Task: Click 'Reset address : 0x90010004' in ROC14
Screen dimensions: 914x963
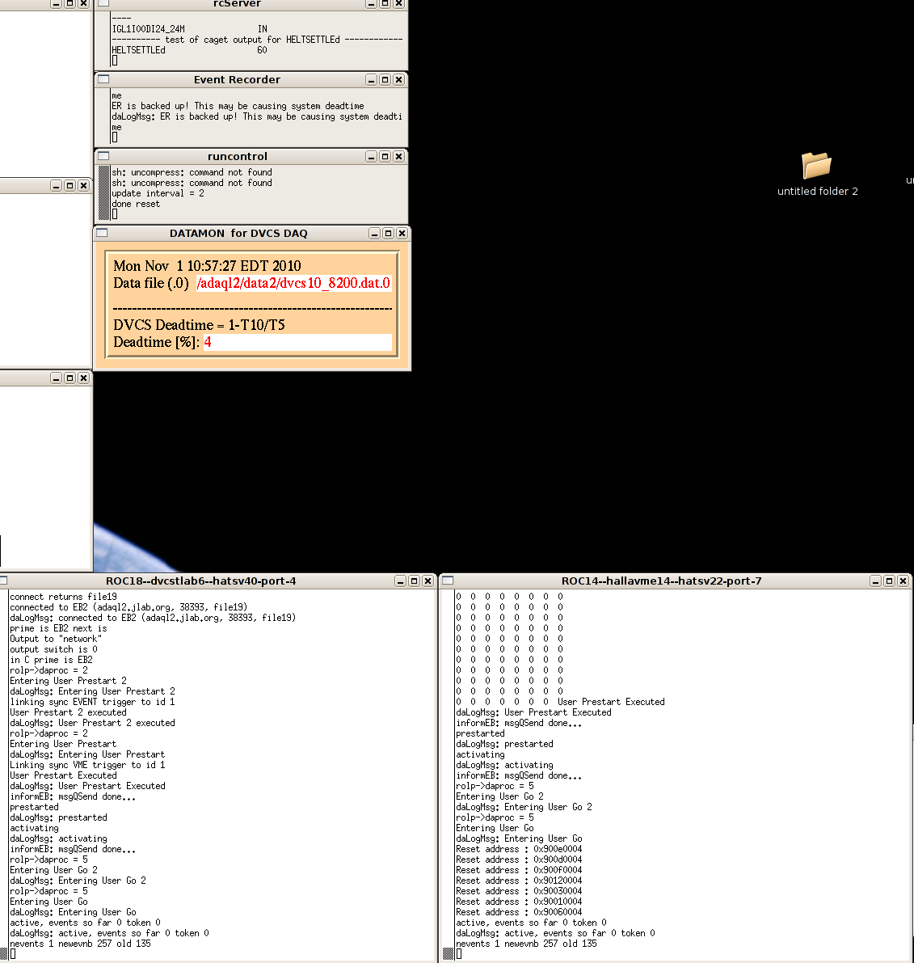Action: [x=519, y=902]
